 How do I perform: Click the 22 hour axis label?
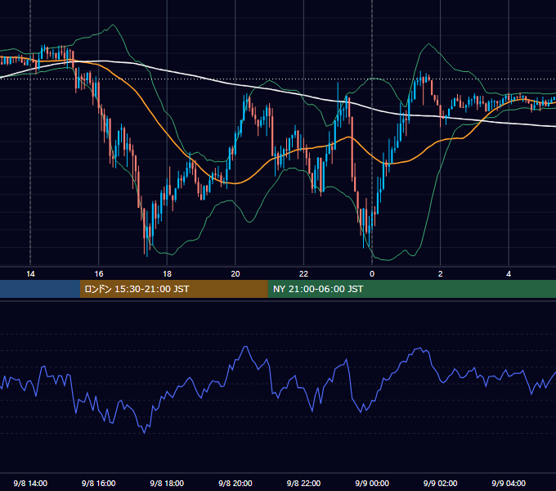(x=303, y=274)
